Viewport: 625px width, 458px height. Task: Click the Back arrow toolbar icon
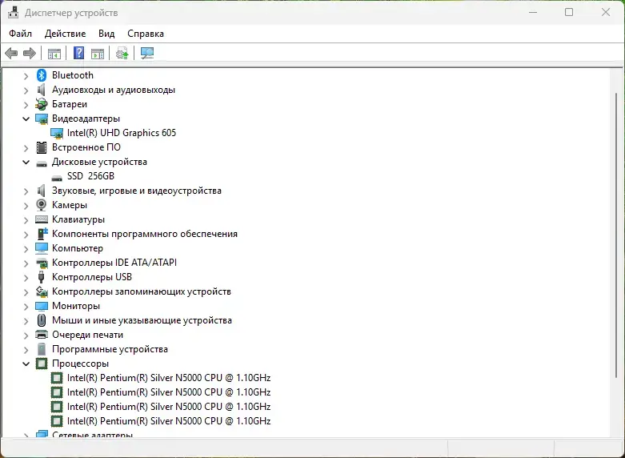pyautogui.click(x=11, y=53)
